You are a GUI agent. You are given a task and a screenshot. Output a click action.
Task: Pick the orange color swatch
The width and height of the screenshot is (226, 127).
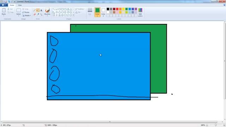coord(120,9)
